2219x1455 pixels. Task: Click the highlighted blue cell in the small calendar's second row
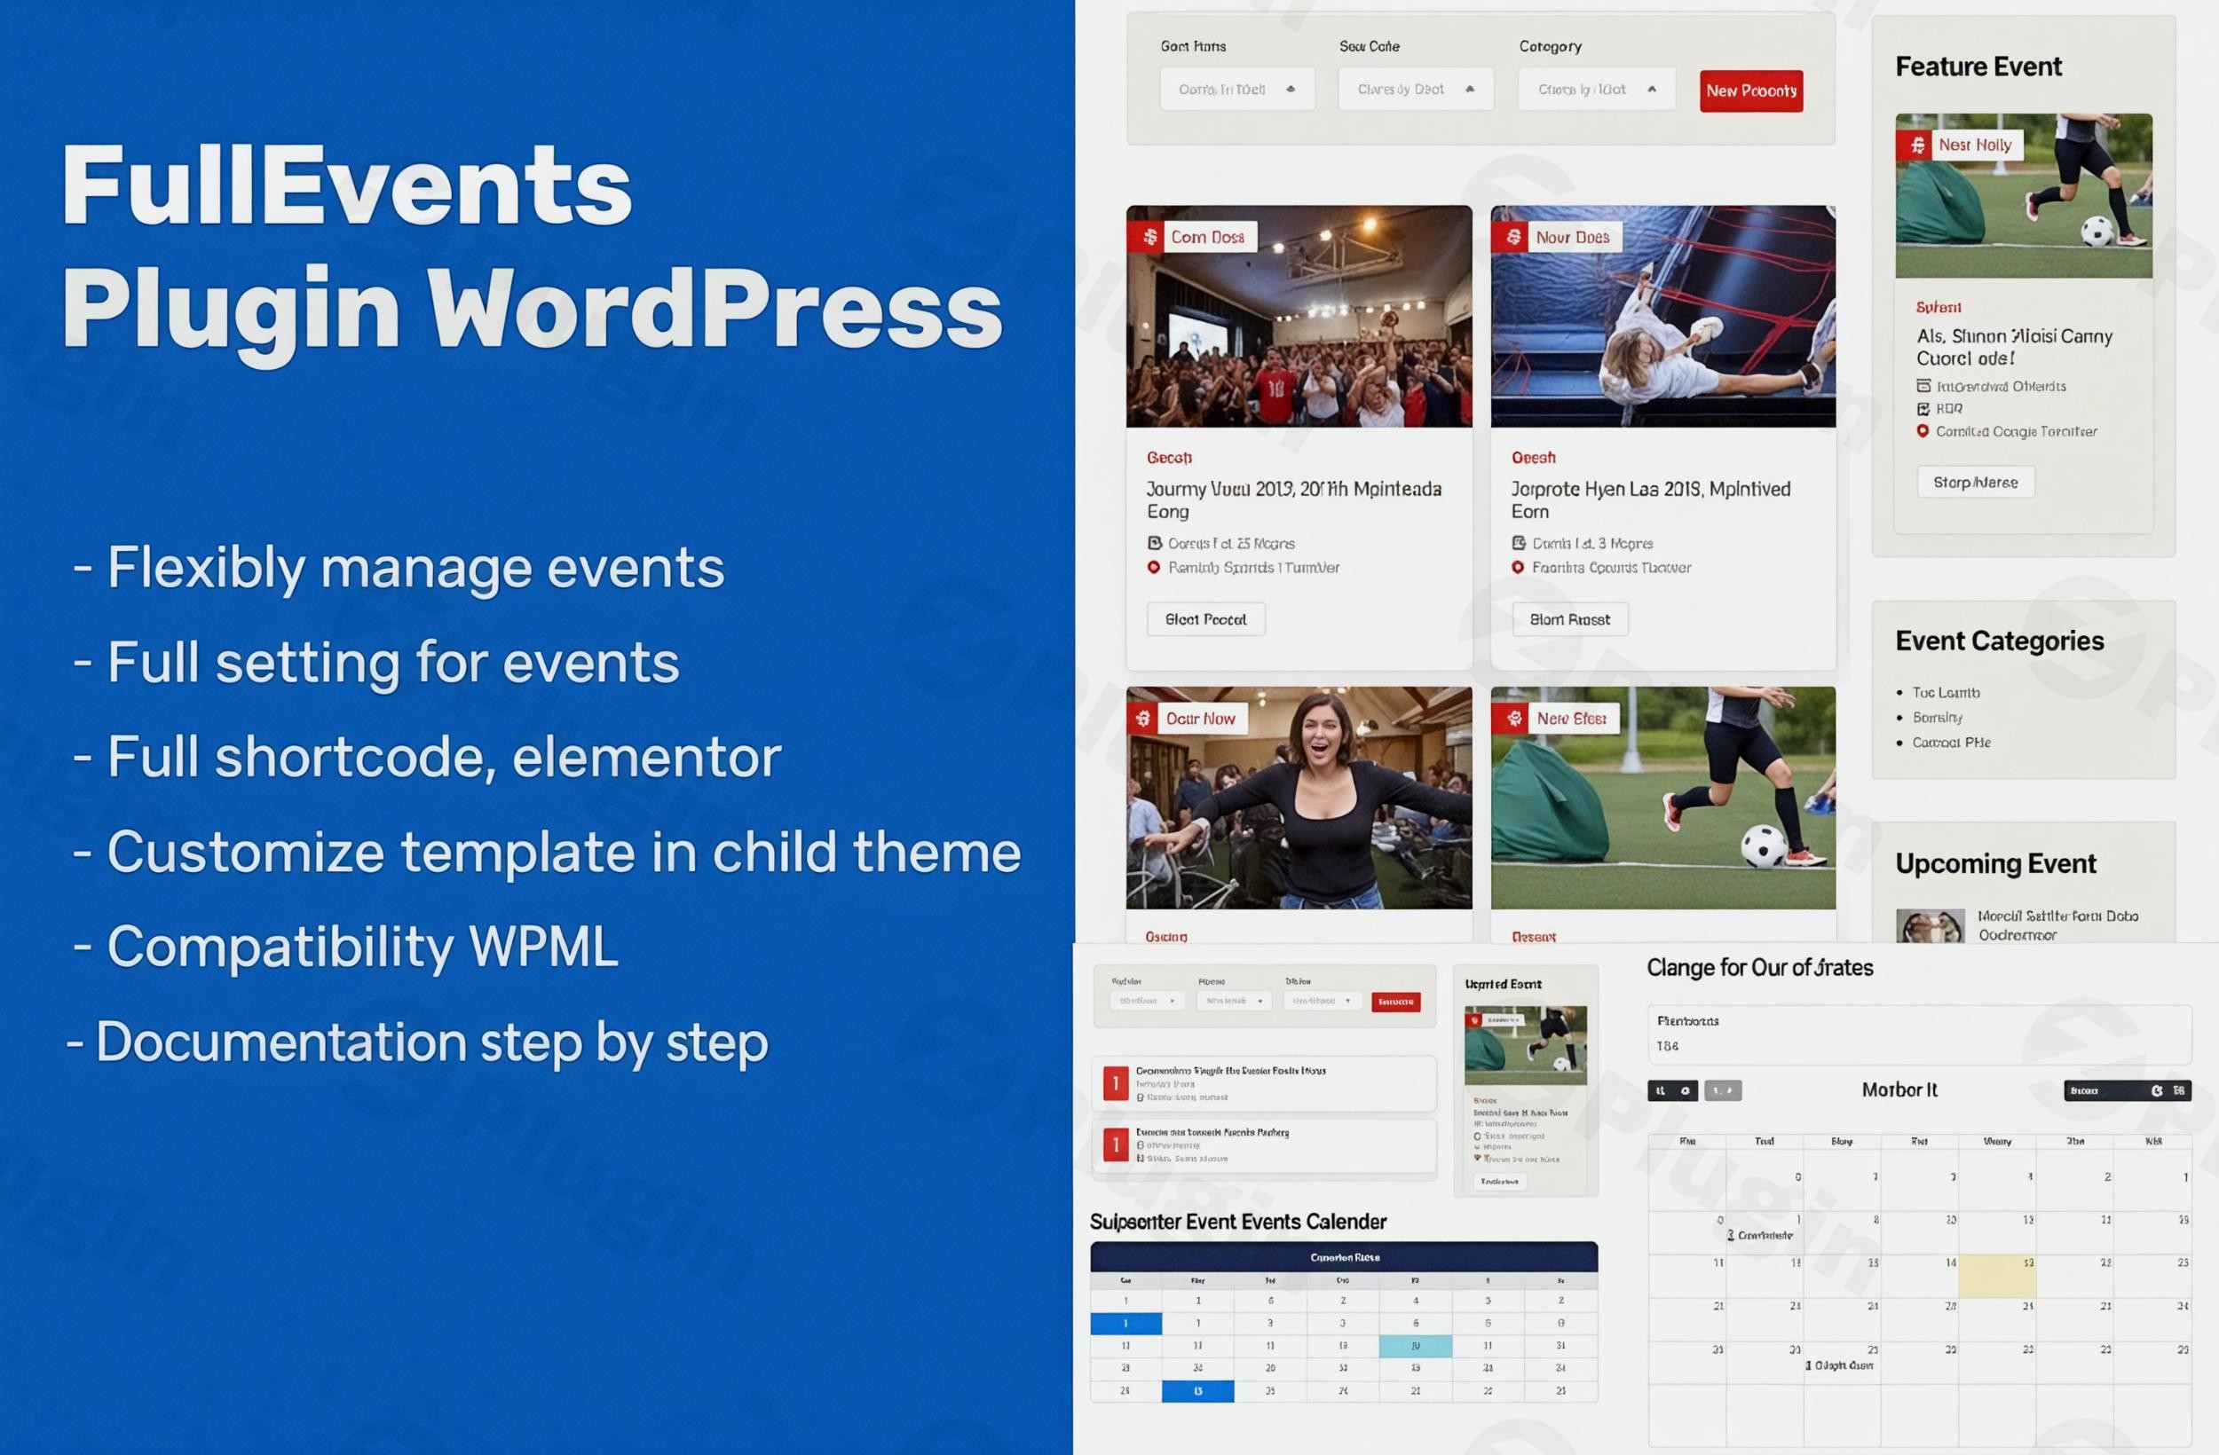(x=1126, y=1324)
